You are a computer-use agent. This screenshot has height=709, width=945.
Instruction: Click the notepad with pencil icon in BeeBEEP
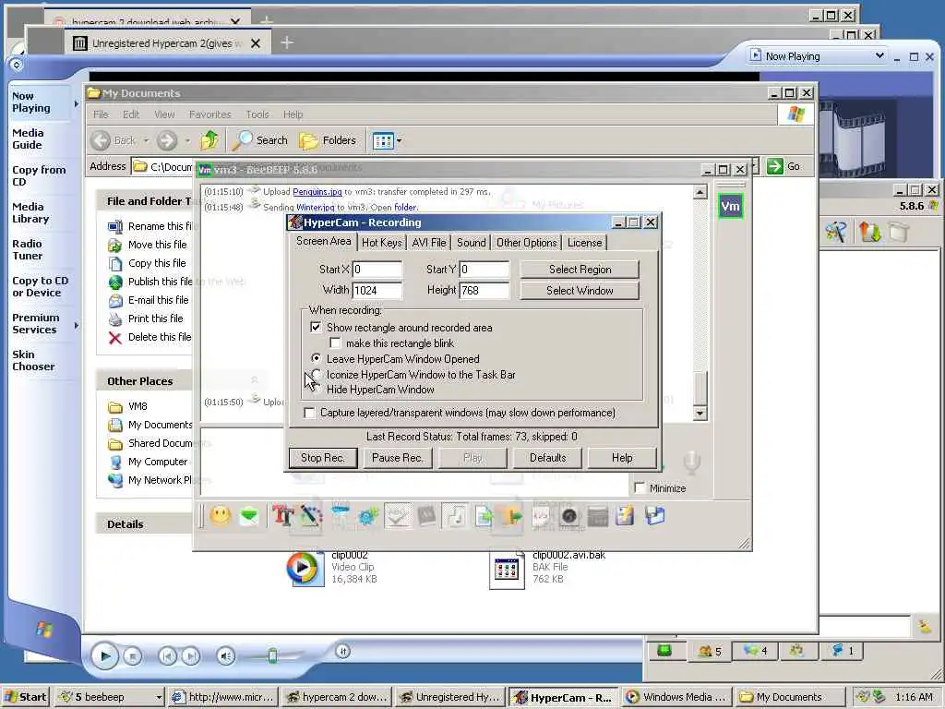click(625, 515)
